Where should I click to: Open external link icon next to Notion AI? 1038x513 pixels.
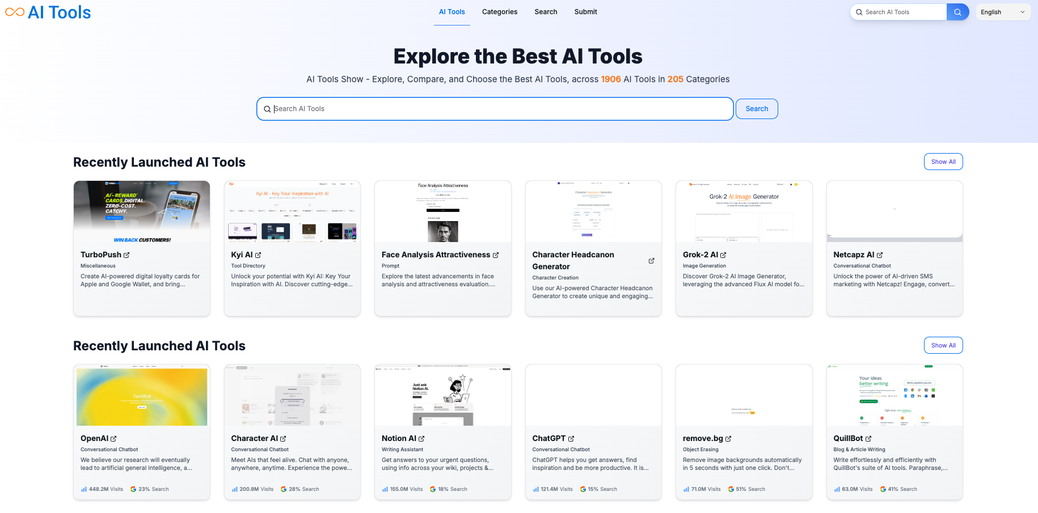pyautogui.click(x=421, y=439)
